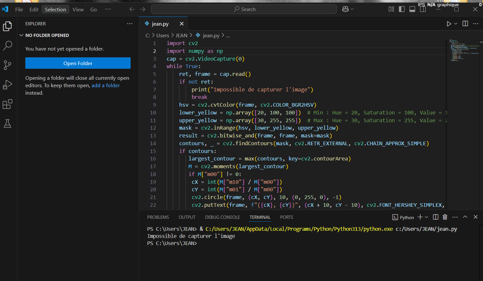Click 'import numpy as np' code line

tap(195, 51)
